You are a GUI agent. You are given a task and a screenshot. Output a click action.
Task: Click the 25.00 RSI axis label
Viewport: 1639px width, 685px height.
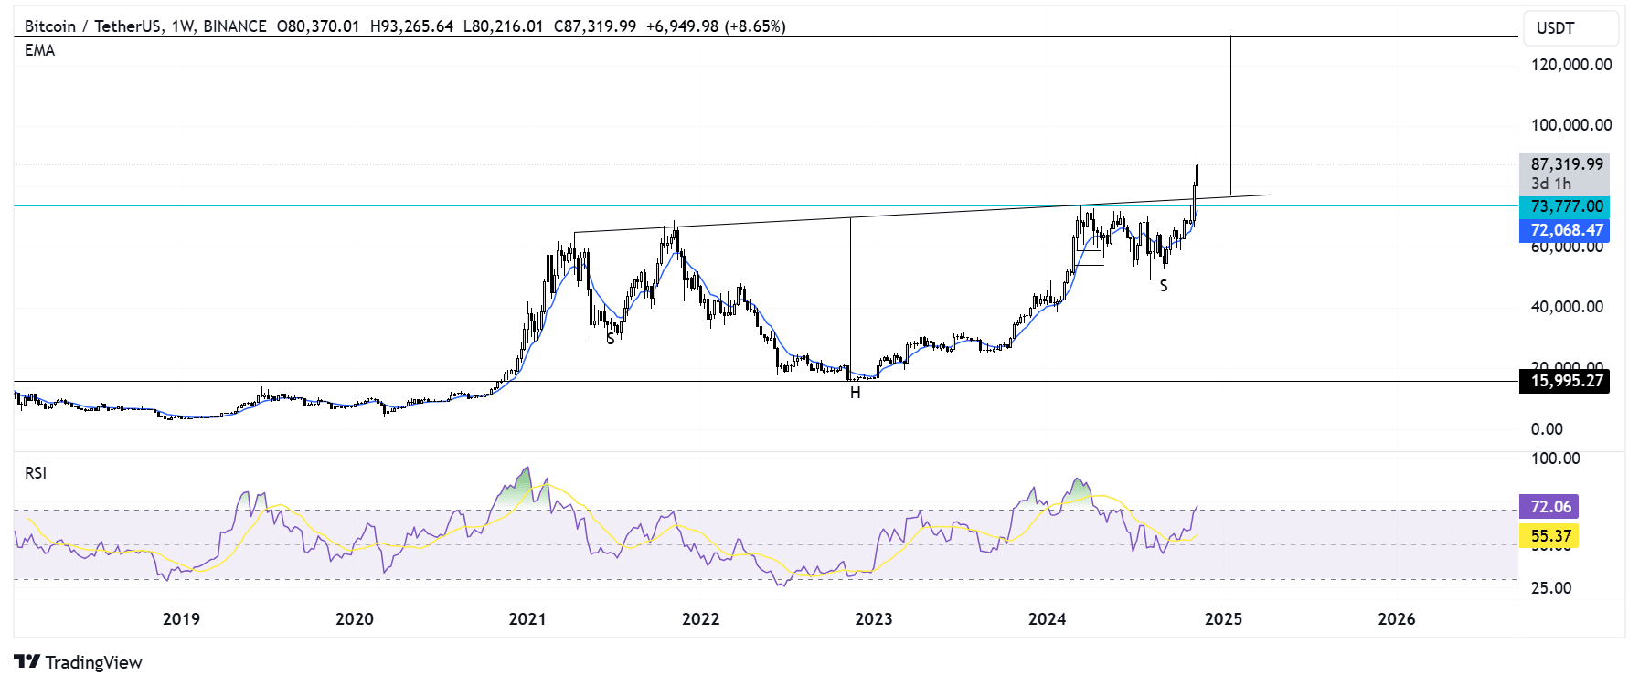click(x=1551, y=588)
